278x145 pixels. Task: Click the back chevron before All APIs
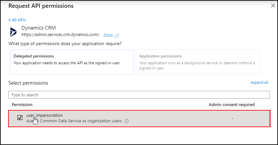pyautogui.click(x=9, y=20)
